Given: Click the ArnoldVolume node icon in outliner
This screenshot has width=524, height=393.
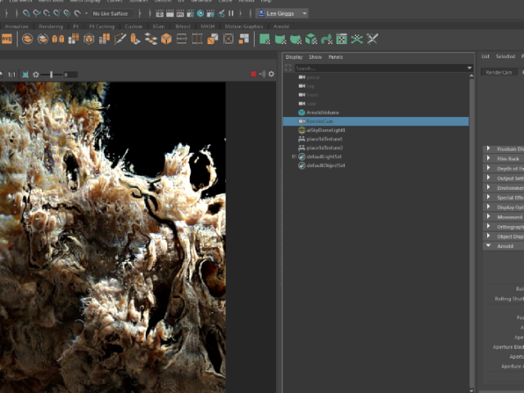Looking at the screenshot, I should click(x=302, y=112).
